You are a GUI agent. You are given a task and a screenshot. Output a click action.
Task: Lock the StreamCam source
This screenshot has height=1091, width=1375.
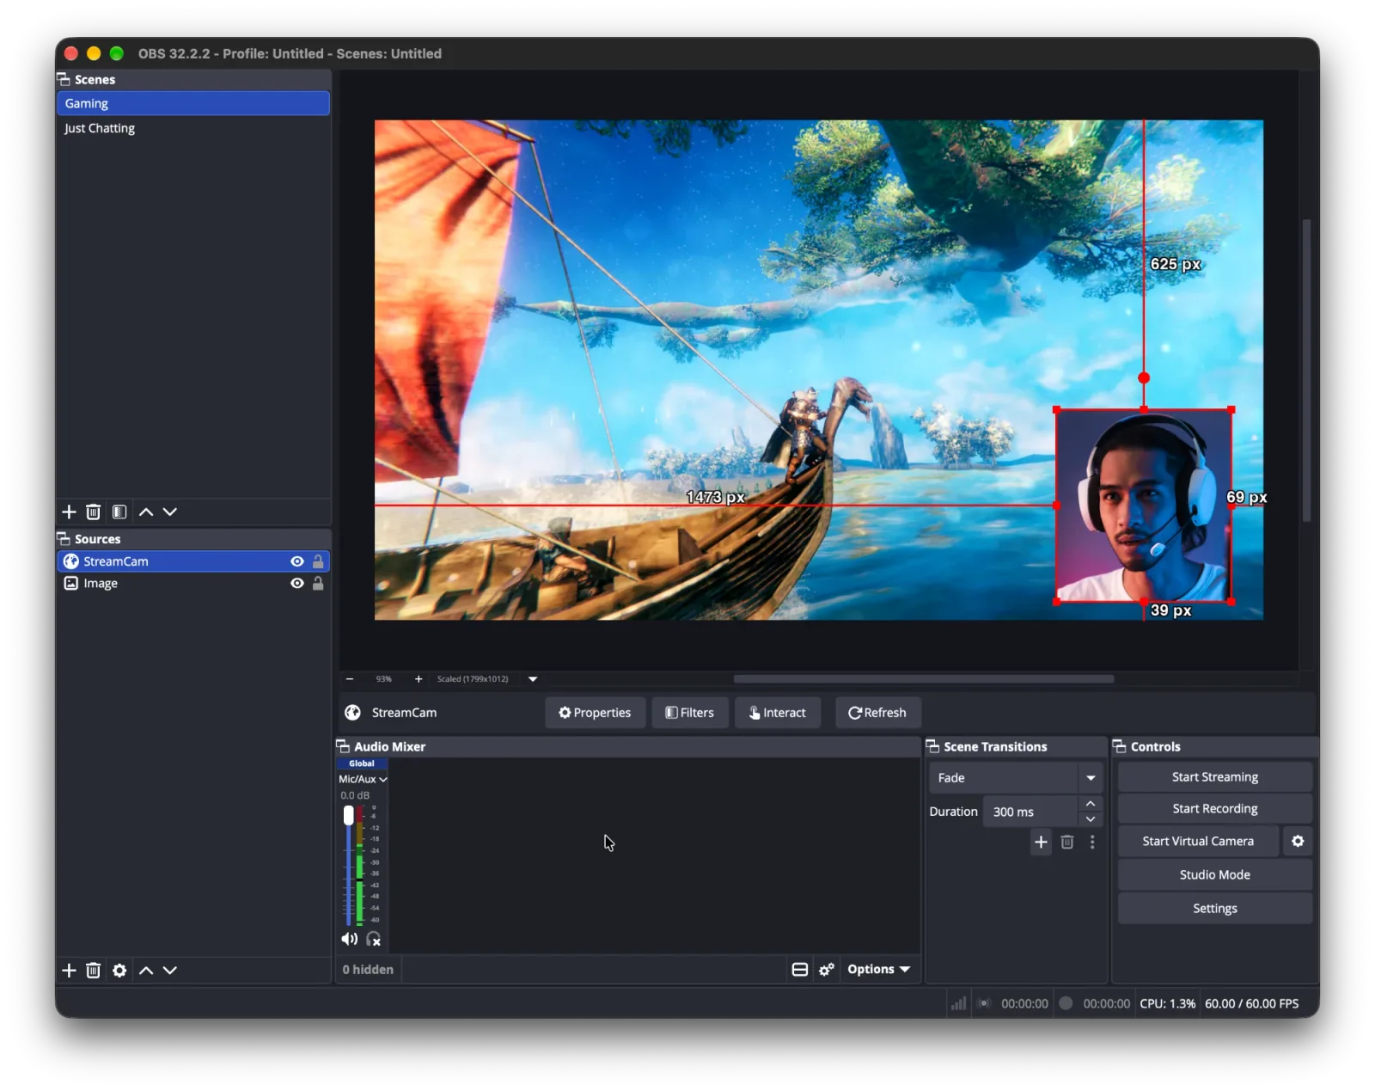(318, 561)
